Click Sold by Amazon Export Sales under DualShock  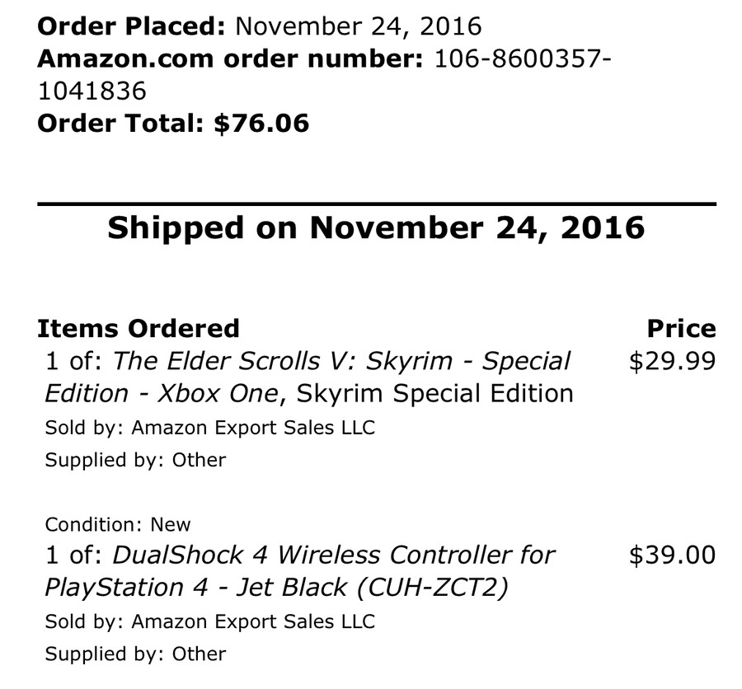tap(209, 621)
